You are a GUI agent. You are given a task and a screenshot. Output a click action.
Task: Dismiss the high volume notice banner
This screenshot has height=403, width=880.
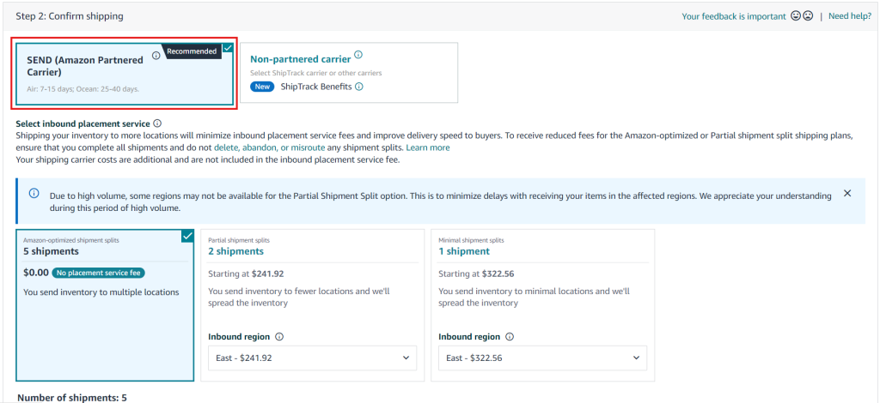[847, 194]
